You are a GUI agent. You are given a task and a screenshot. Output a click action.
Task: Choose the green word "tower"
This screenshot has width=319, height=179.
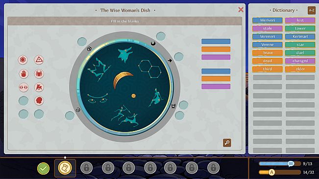300,28
